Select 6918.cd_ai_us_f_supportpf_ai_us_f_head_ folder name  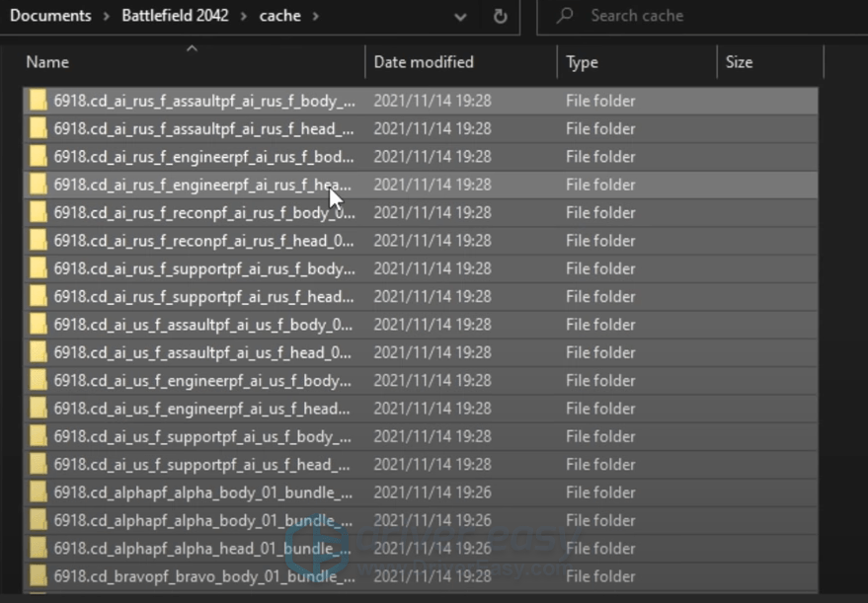202,464
